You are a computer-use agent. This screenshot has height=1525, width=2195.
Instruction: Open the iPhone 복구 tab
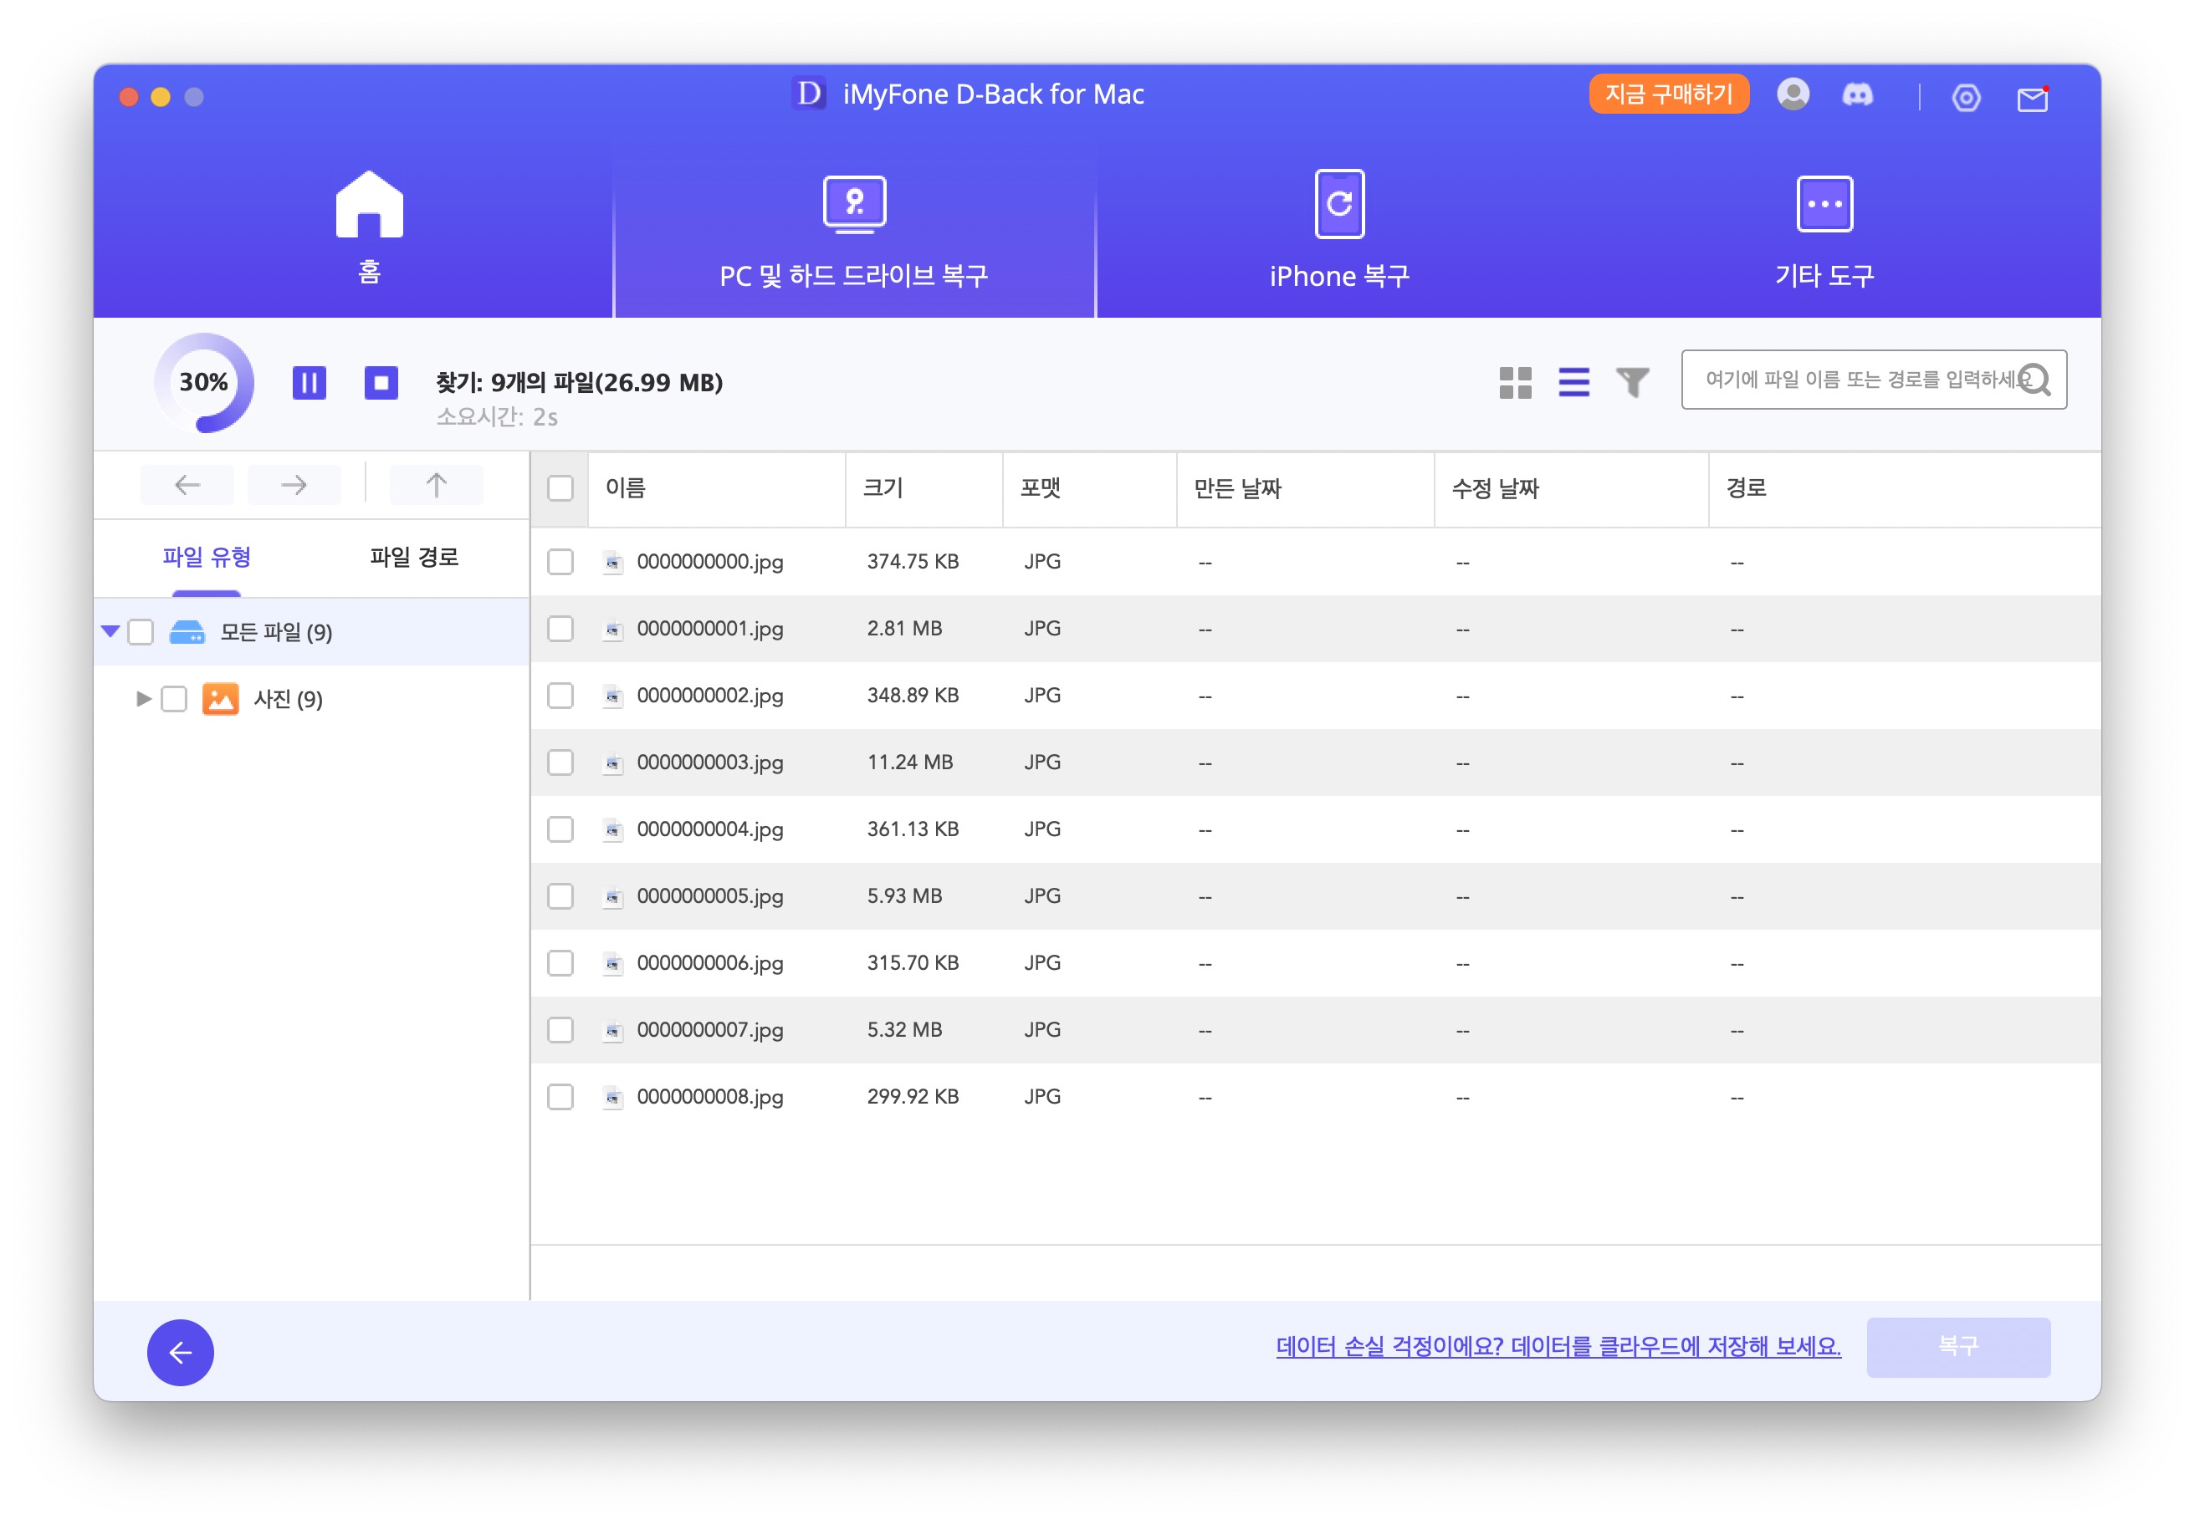[x=1338, y=229]
